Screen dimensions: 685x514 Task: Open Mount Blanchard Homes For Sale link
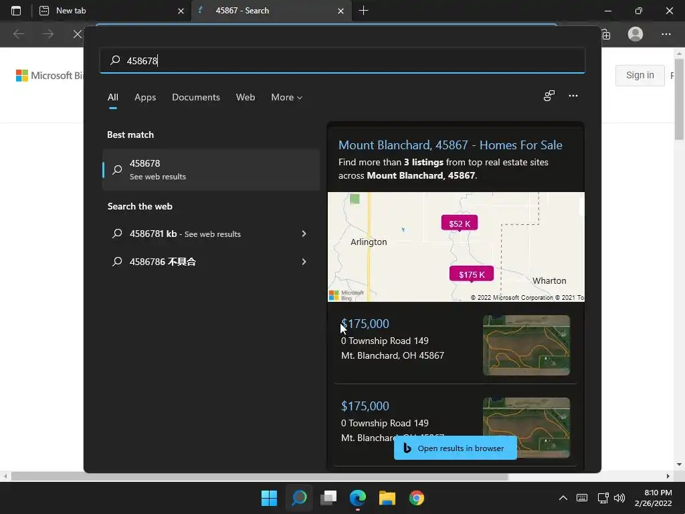tap(450, 145)
